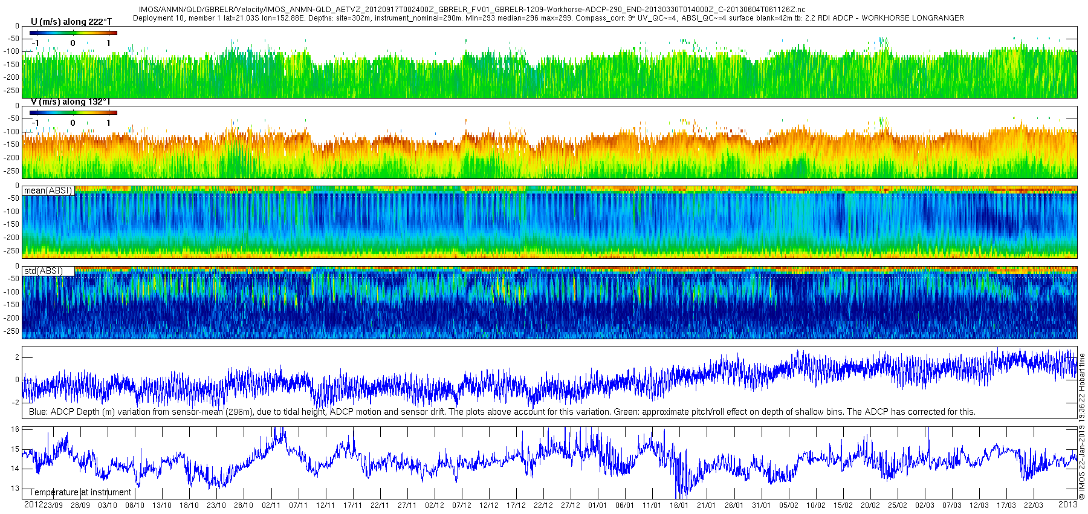Screen dimensions: 1088x514
Task: Click the '-250' depth tick of U panel
Action: (x=12, y=91)
